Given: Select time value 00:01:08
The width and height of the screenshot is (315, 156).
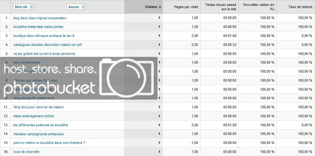Looking at the screenshot, I should [x=230, y=36].
